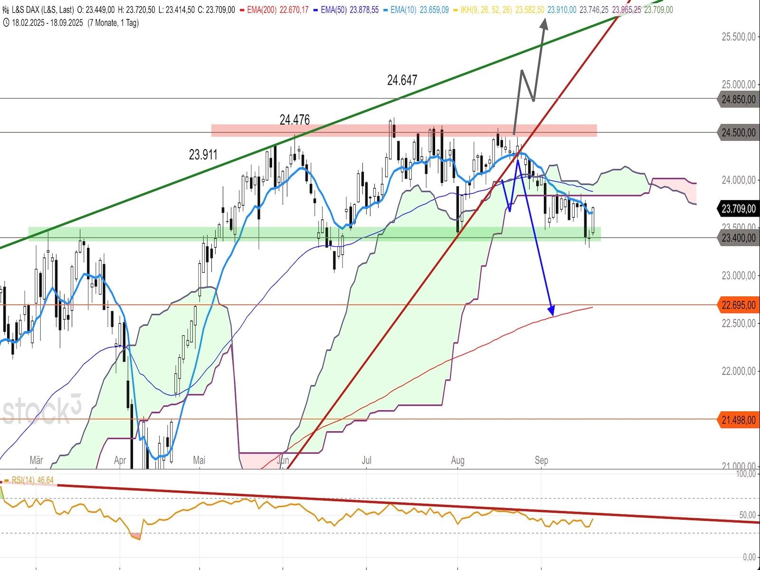Click the RSI 50,00 axis label
This screenshot has height=570, width=760.
coord(747,515)
